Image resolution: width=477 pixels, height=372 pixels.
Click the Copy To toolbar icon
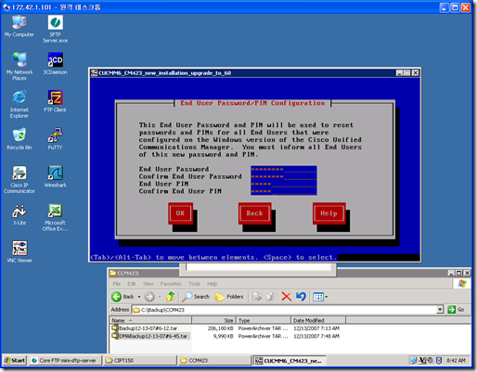coord(271,297)
